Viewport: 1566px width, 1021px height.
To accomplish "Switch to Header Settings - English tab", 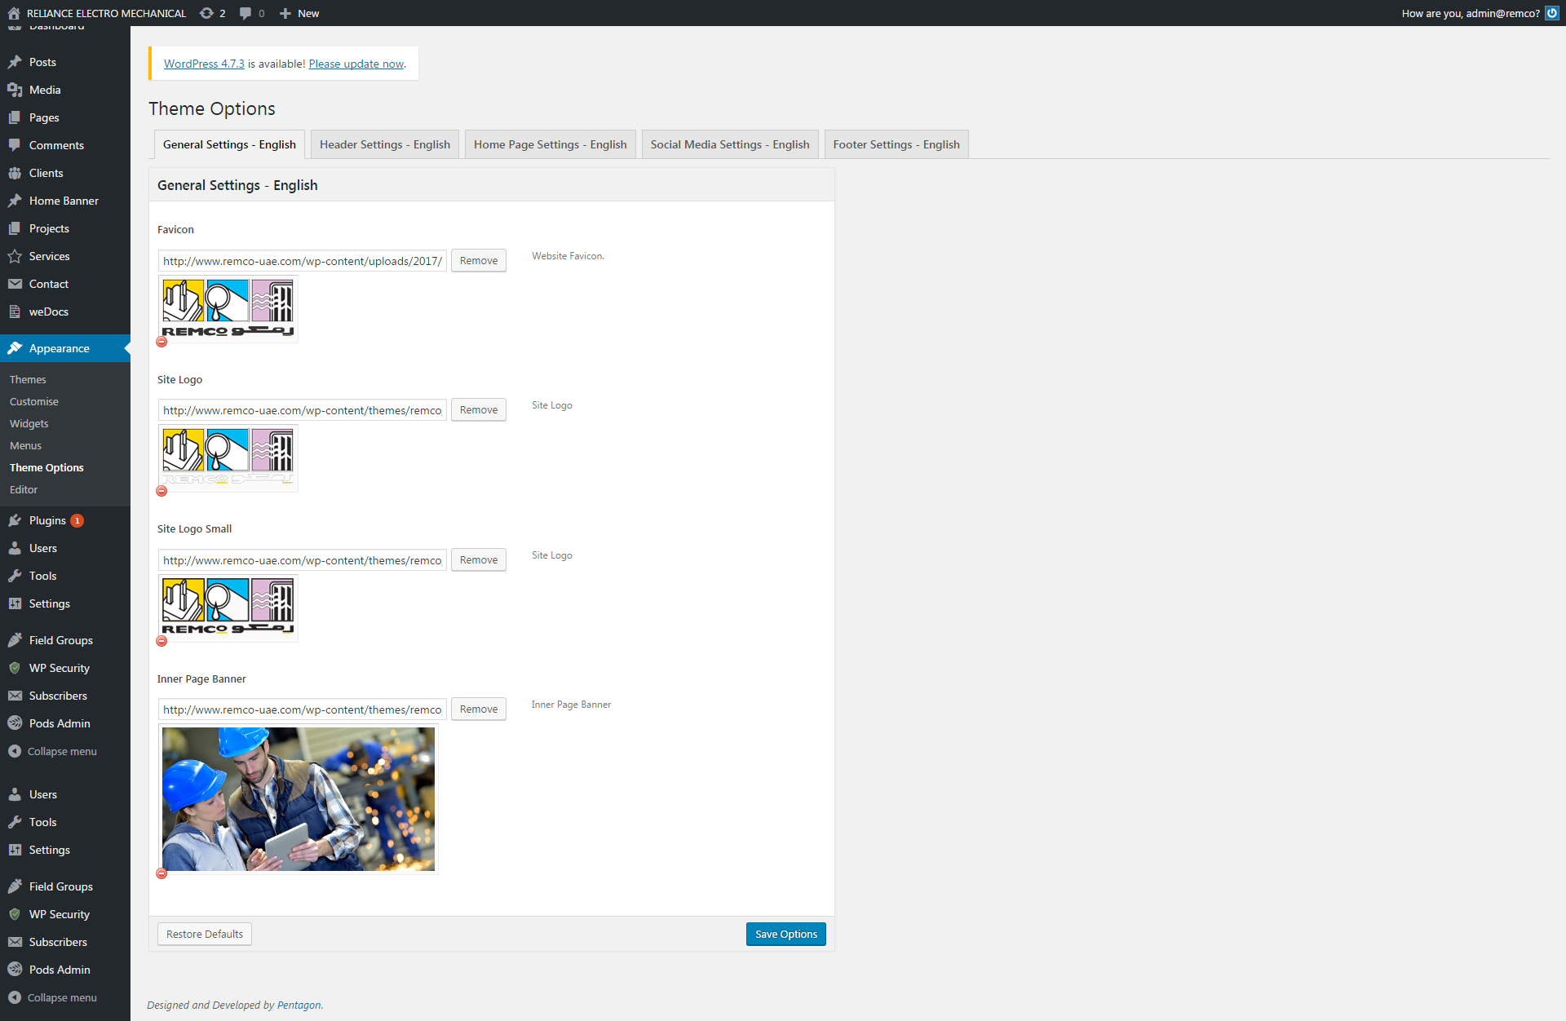I will point(385,144).
